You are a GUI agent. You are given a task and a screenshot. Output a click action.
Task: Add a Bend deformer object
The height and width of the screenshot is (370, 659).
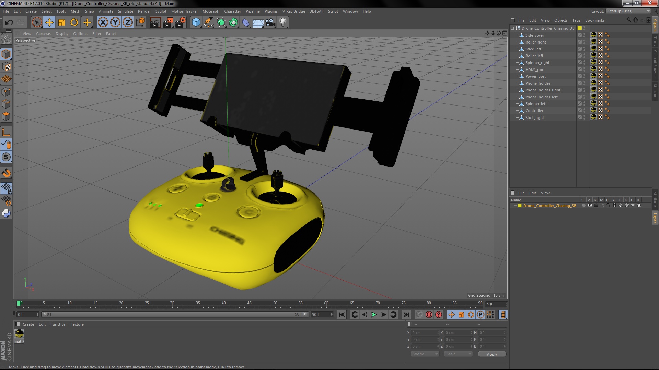246,23
